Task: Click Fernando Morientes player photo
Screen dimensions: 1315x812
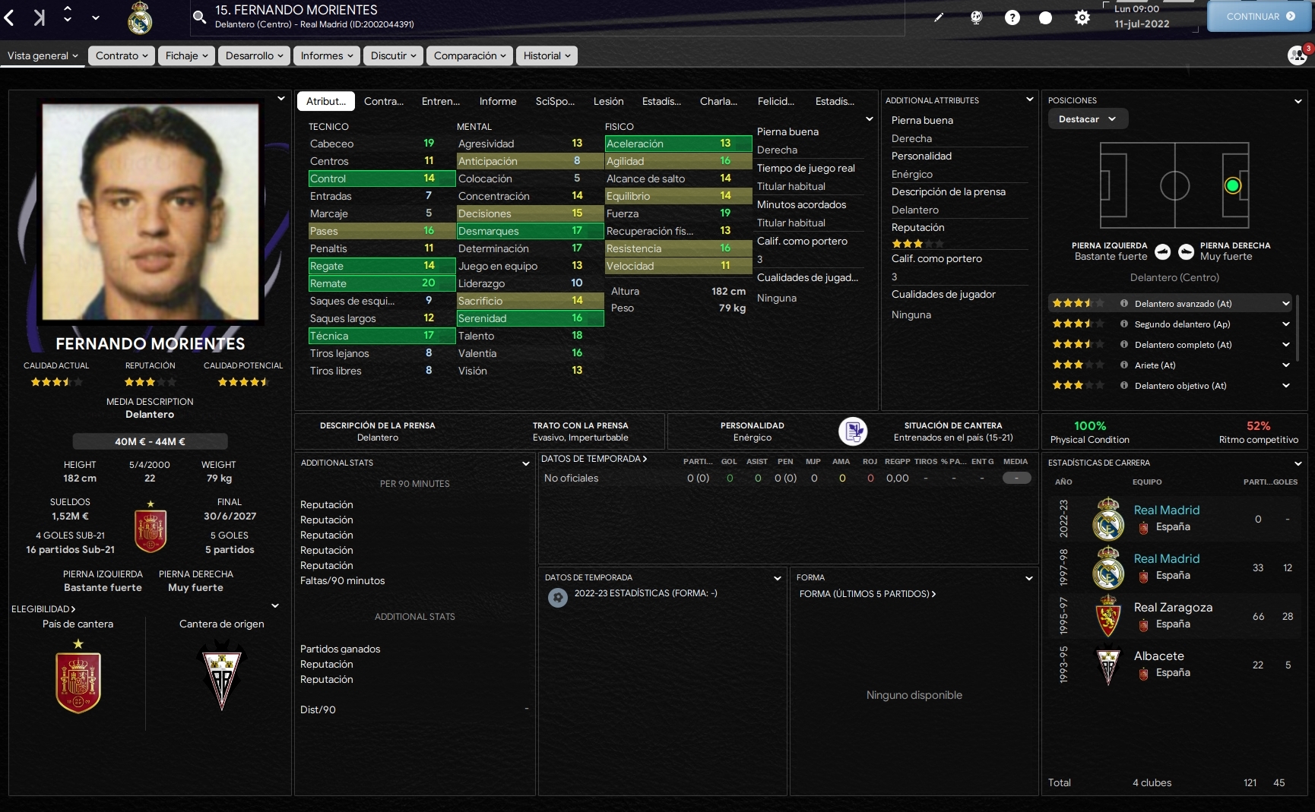Action: [151, 212]
